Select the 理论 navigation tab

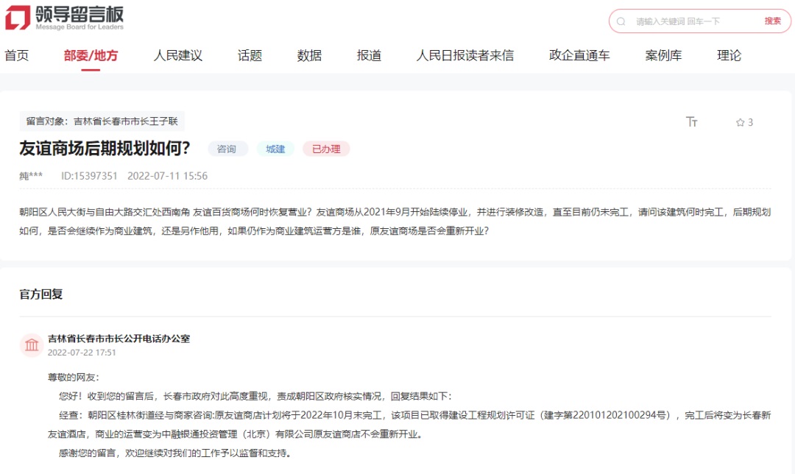(x=729, y=56)
